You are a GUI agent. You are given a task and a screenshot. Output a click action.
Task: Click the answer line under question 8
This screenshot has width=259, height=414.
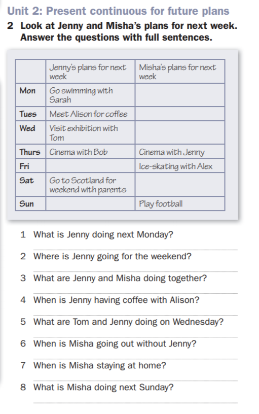(x=135, y=402)
